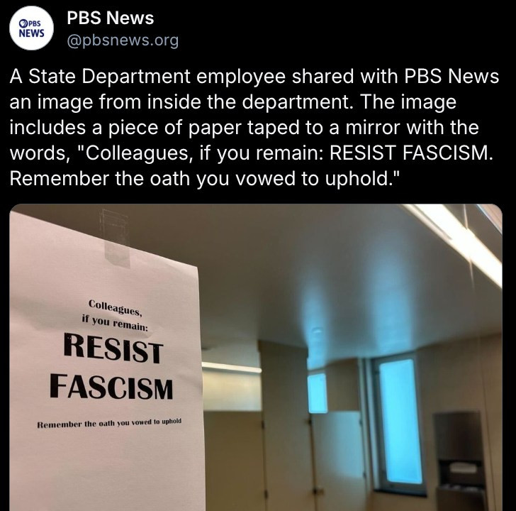The height and width of the screenshot is (511, 516).
Task: Open the attached restroom photo
Action: [x=256, y=357]
